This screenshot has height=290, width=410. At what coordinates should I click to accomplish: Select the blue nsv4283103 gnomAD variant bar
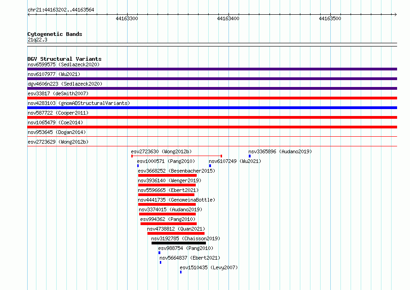click(x=212, y=108)
